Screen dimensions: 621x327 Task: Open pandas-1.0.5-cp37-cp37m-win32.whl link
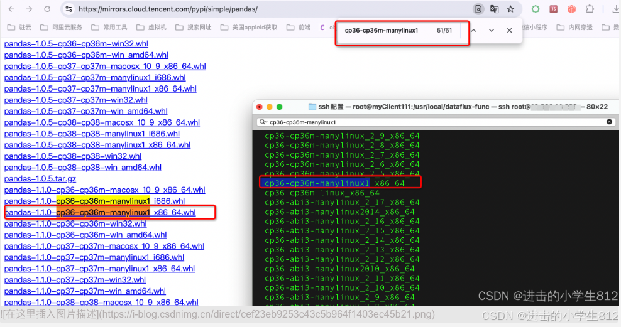(75, 100)
